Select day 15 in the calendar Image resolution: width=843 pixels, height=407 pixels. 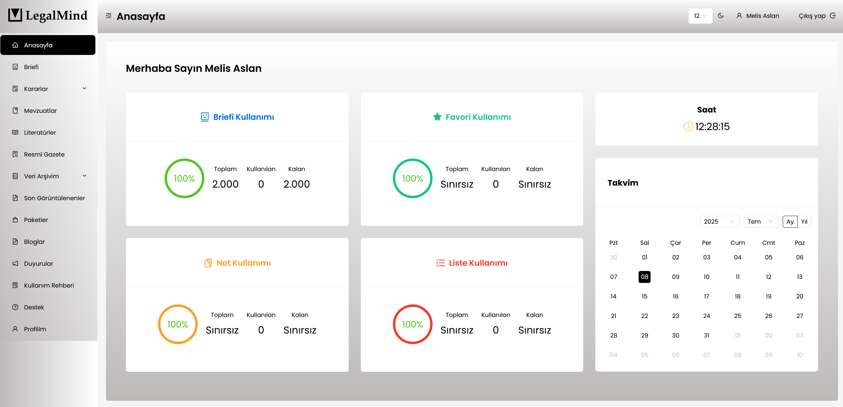tap(645, 296)
